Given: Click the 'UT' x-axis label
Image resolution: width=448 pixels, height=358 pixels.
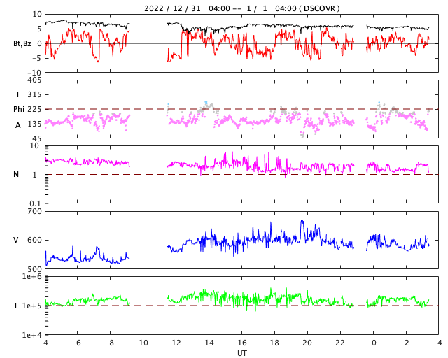Looking at the screenshot, I should (x=241, y=353).
